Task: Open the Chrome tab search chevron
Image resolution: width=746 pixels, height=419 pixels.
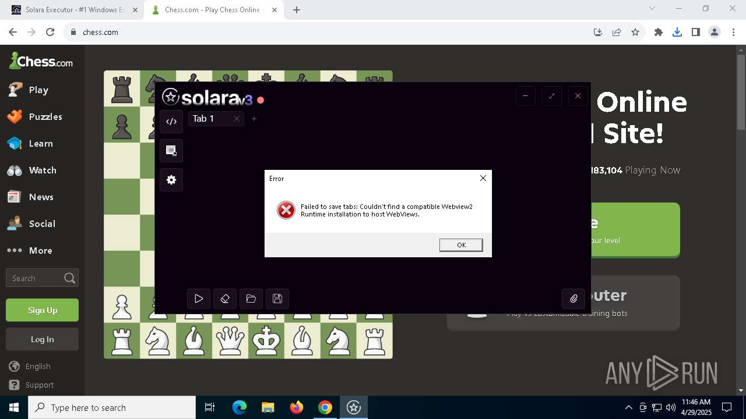Action: 652,9
